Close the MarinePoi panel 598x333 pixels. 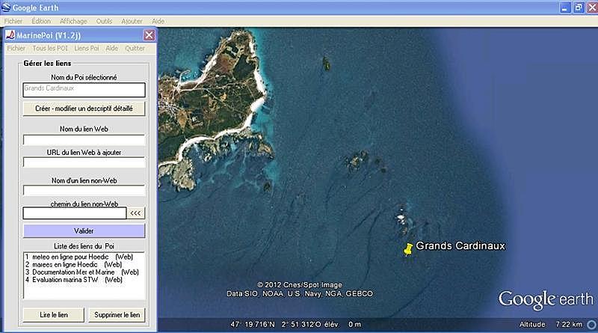tap(149, 35)
